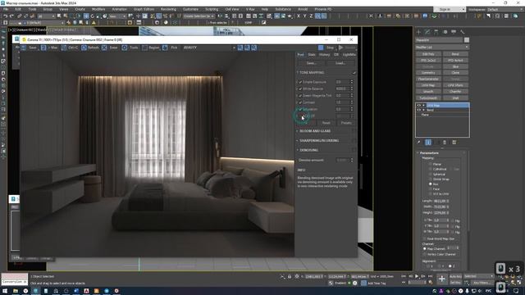Open the Modifier List dropdown
Image resolution: width=525 pixels, height=295 pixels.
442,48
